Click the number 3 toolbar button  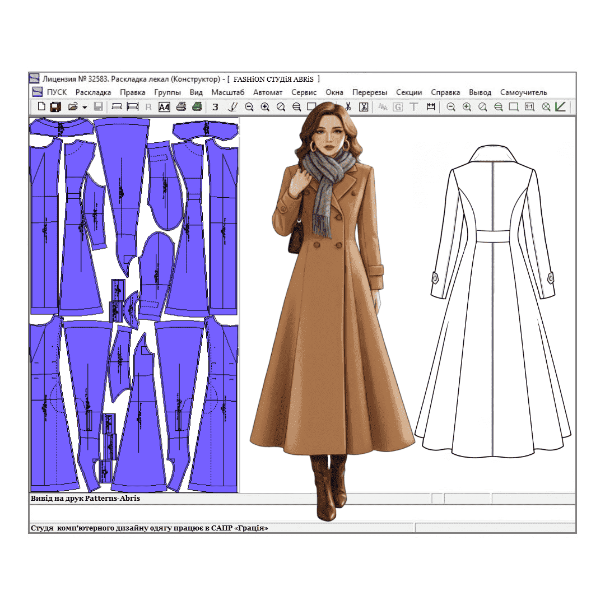215,107
